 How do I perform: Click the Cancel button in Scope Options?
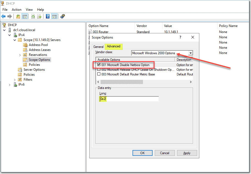point(165,153)
